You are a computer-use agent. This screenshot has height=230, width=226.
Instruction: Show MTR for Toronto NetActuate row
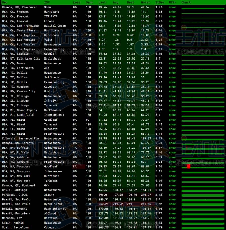[172, 143]
